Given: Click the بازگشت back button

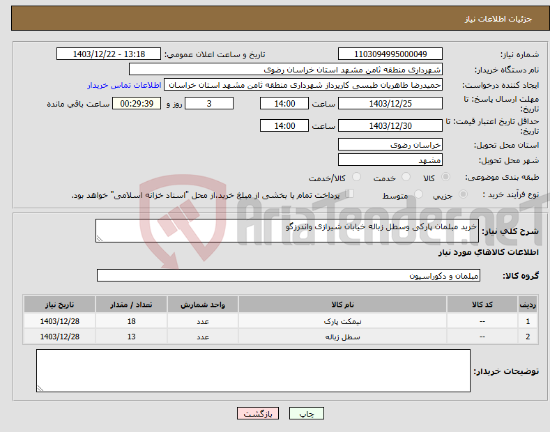Looking at the screenshot, I should (x=258, y=413).
